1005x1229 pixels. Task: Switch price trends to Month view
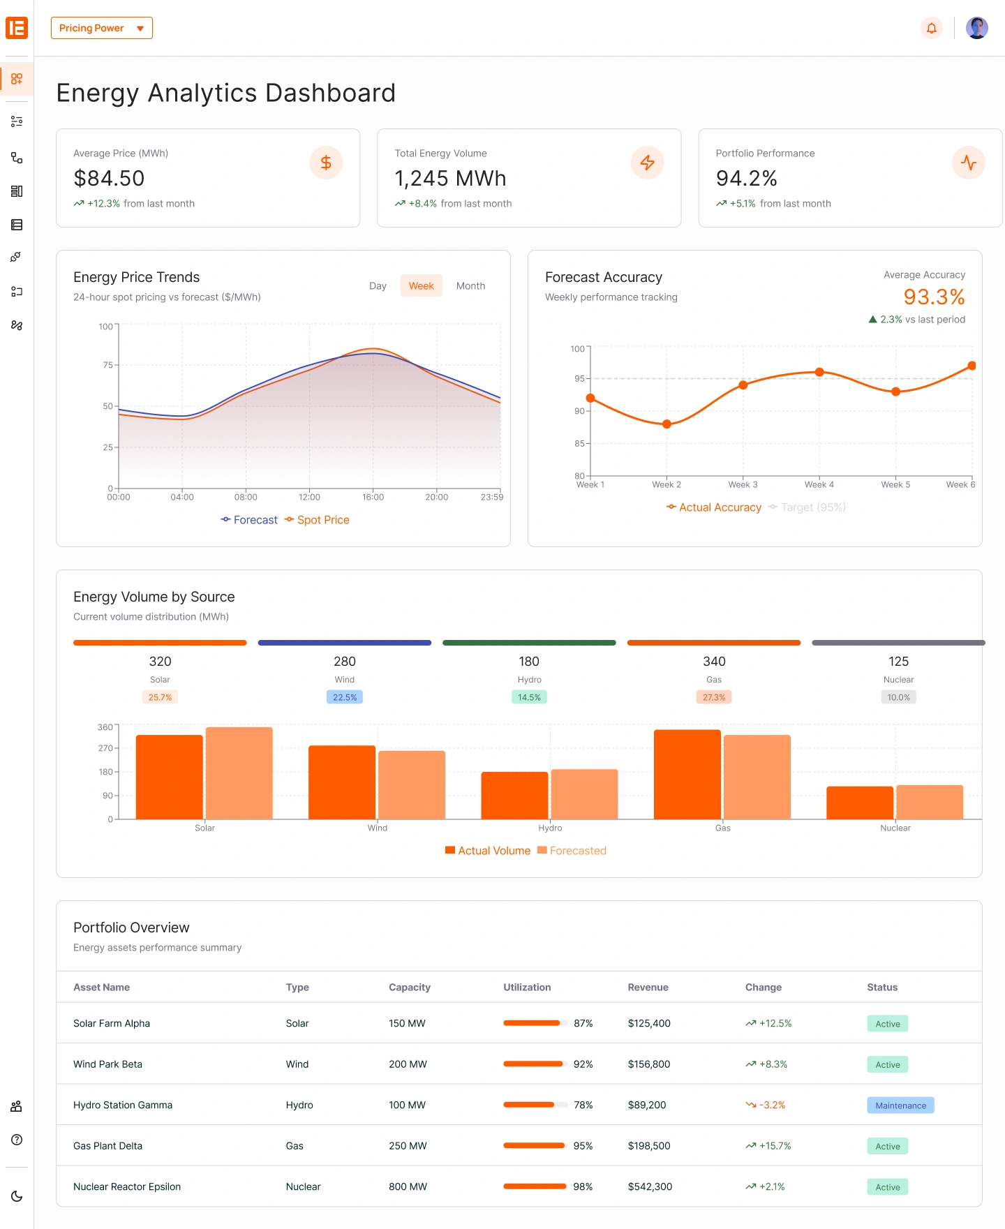click(470, 286)
